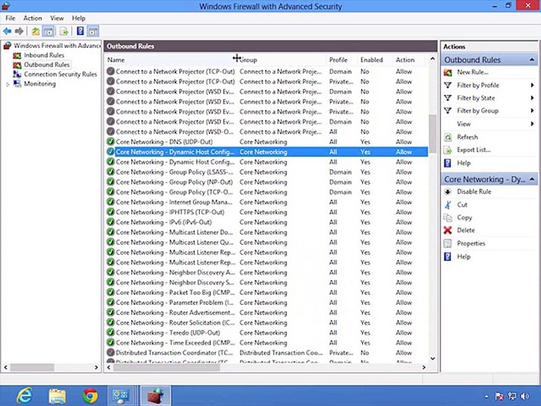This screenshot has height=406, width=541.
Task: Click the Refresh icon in Actions pane
Action: 448,137
